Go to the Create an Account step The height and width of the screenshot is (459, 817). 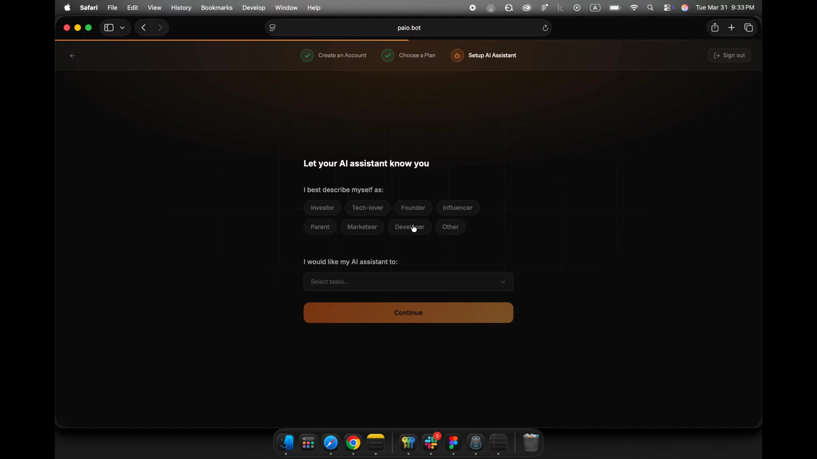tap(334, 56)
